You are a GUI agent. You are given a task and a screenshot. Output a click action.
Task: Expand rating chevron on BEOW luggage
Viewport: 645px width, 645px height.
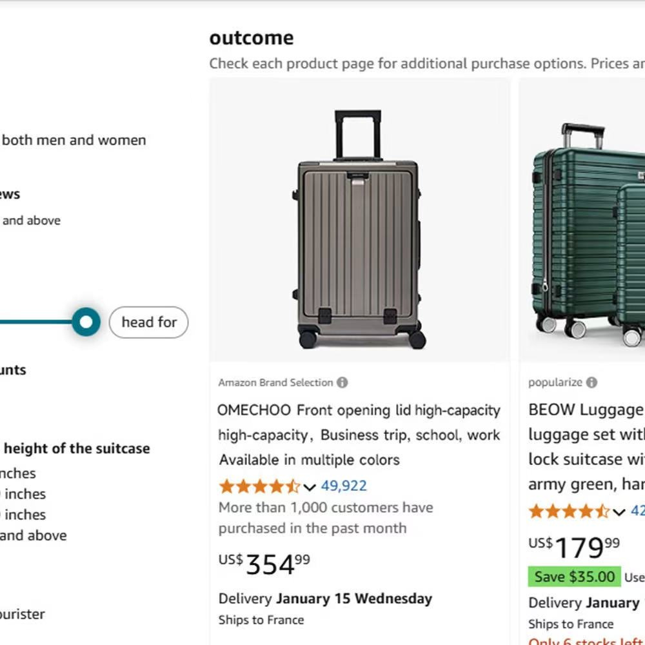[x=619, y=513]
